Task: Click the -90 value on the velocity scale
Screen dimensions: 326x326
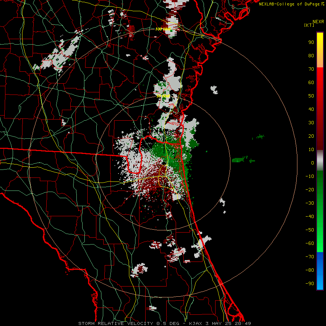Action: point(310,284)
